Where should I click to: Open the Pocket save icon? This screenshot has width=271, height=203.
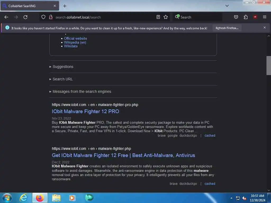click(236, 17)
